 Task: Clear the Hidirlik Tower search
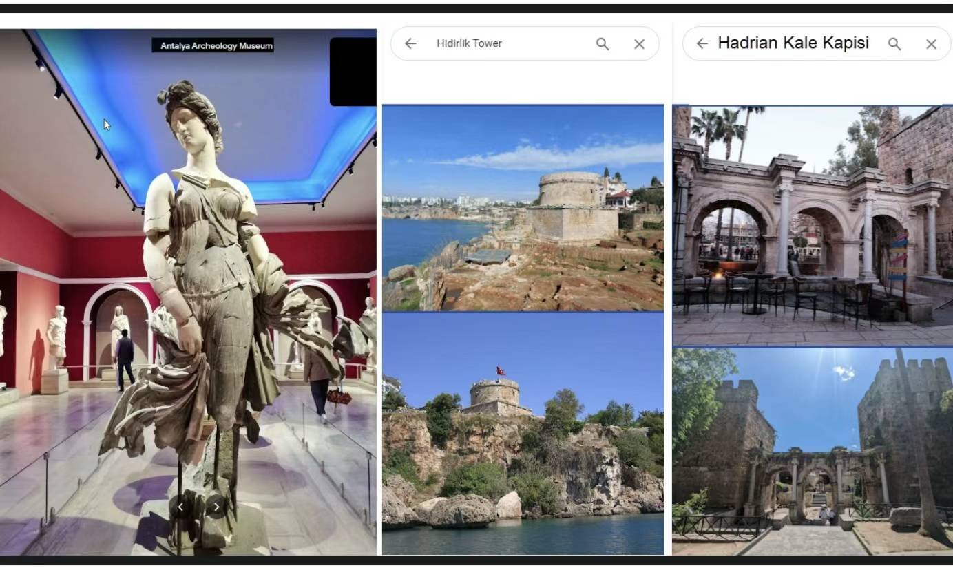pyautogui.click(x=639, y=44)
